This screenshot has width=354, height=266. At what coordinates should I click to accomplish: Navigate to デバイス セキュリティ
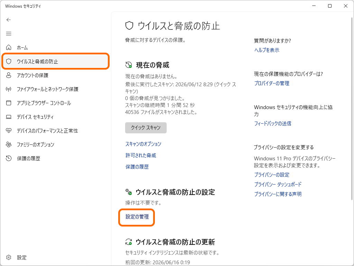55,117
